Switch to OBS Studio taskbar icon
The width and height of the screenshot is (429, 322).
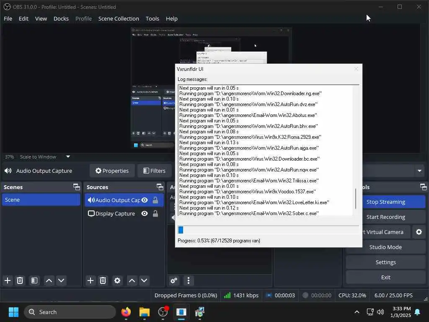point(163,312)
